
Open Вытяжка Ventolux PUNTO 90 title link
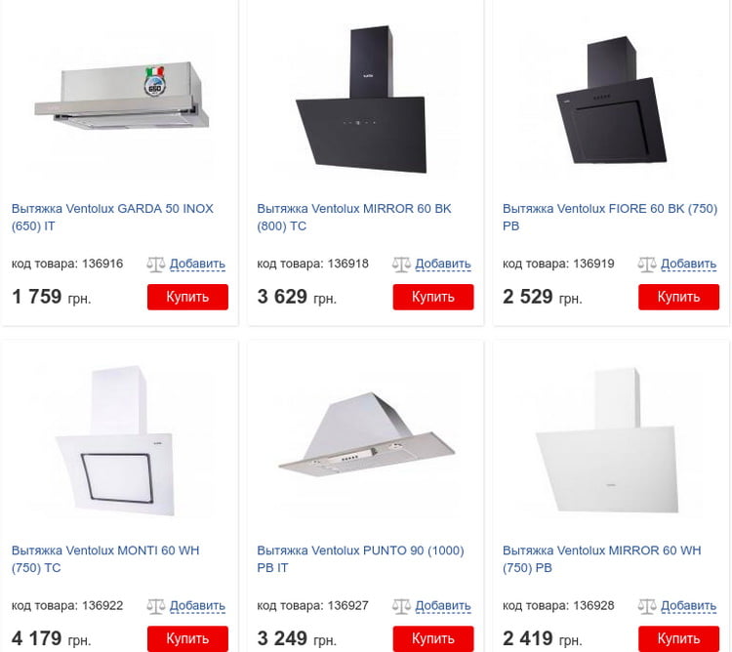(360, 559)
